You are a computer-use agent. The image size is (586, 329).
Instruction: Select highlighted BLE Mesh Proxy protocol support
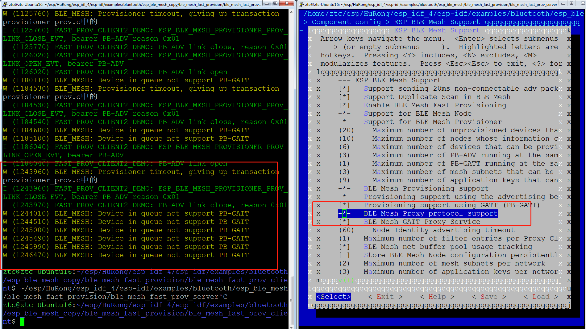pos(418,213)
